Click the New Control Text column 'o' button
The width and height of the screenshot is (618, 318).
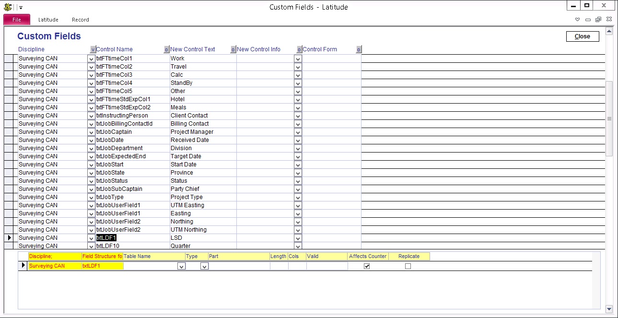pos(233,49)
